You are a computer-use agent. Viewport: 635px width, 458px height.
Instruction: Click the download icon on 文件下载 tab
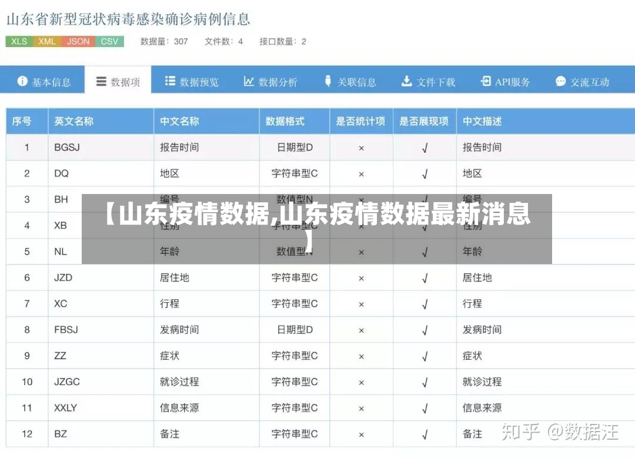tap(407, 81)
